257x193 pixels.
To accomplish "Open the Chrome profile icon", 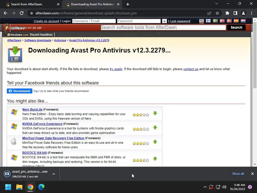I will [x=243, y=13].
